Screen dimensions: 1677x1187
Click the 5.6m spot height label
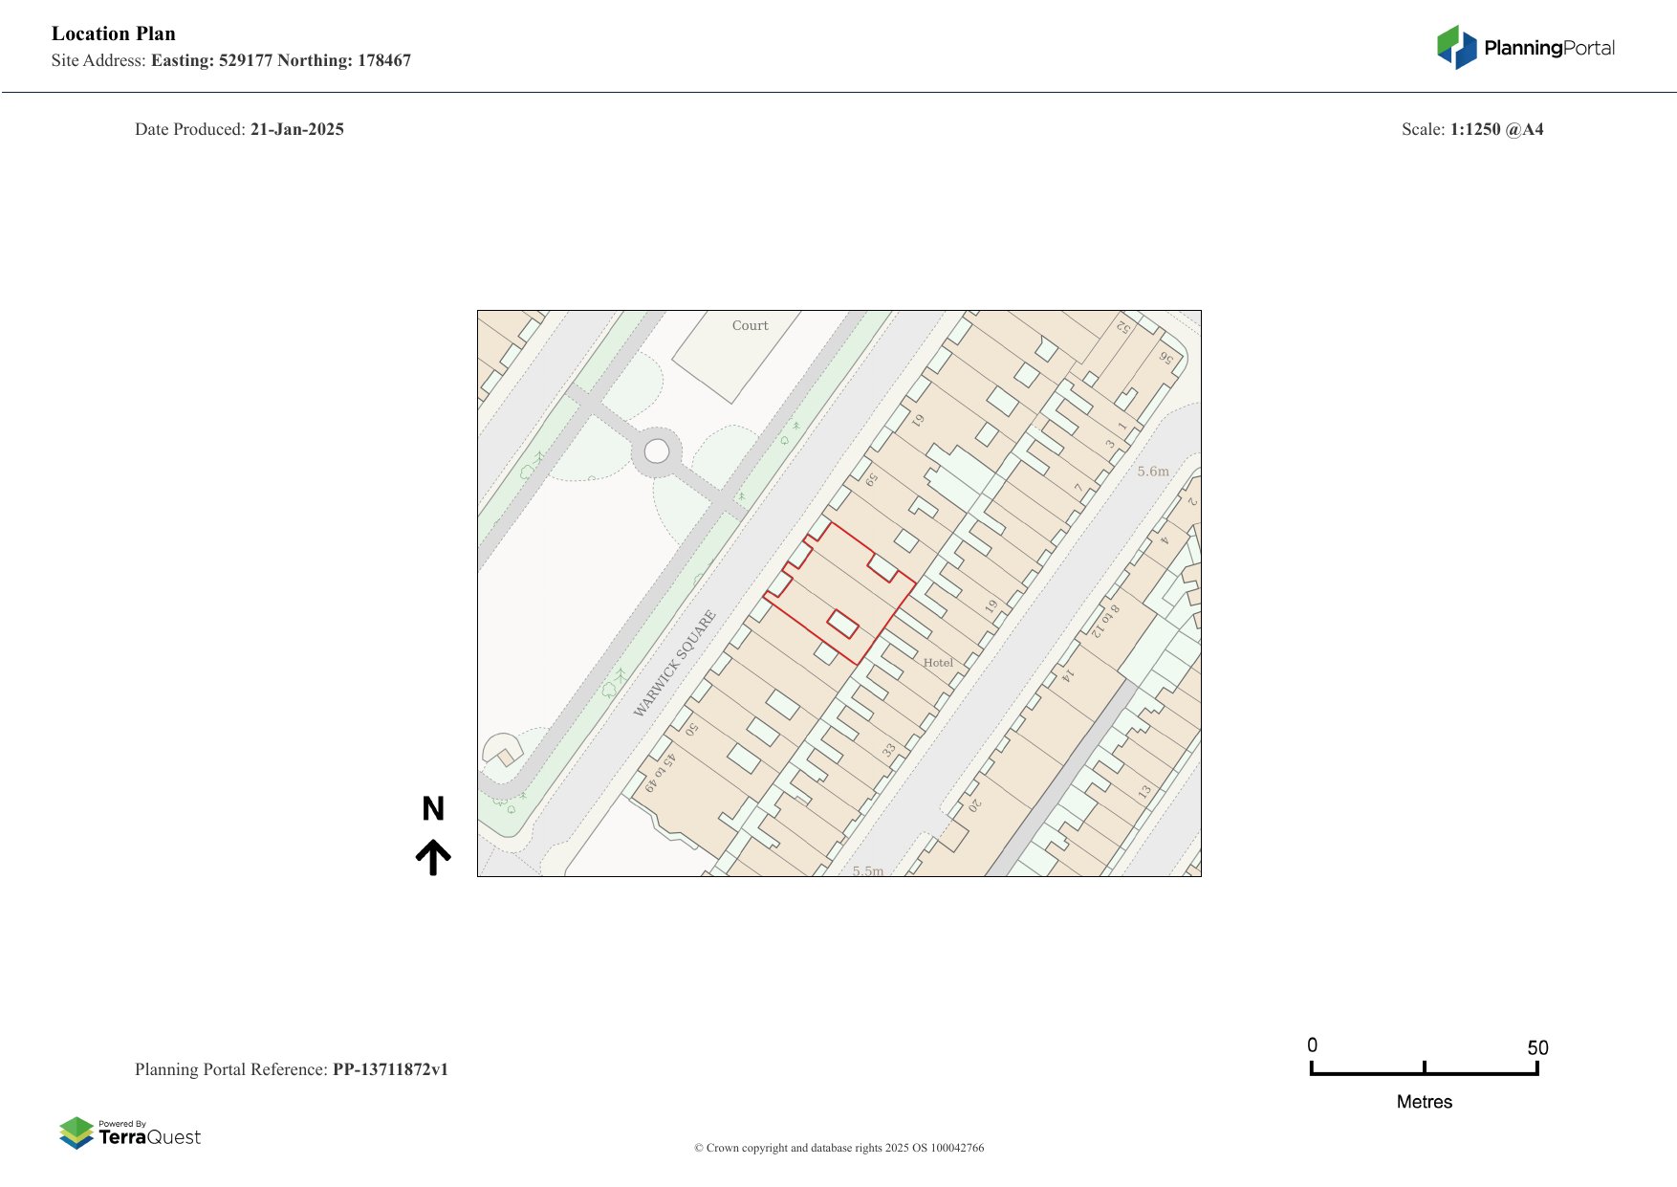click(1153, 471)
